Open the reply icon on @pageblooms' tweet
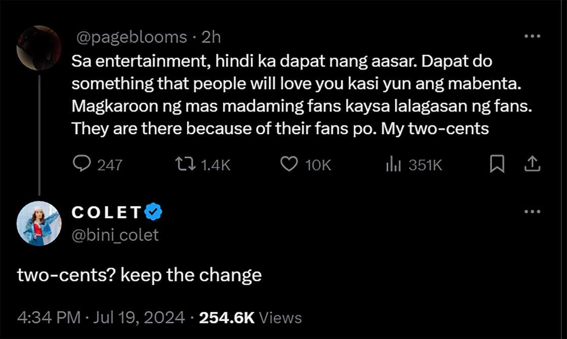 click(83, 164)
